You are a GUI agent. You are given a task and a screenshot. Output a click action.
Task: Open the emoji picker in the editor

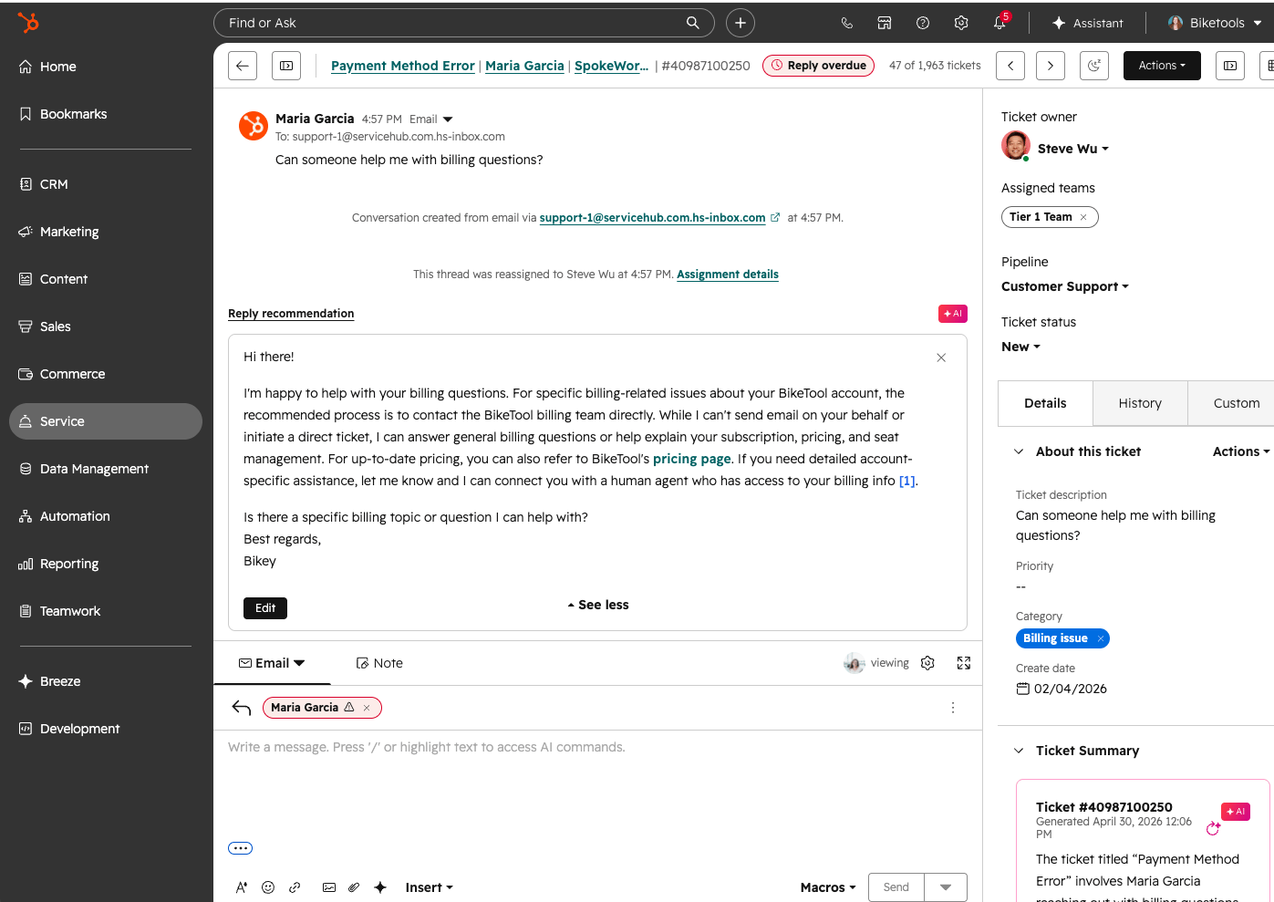tap(268, 887)
